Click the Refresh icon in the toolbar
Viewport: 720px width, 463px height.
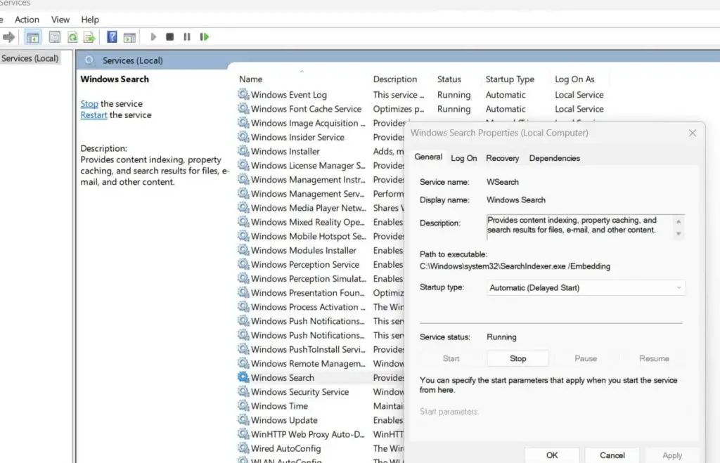pyautogui.click(x=72, y=37)
